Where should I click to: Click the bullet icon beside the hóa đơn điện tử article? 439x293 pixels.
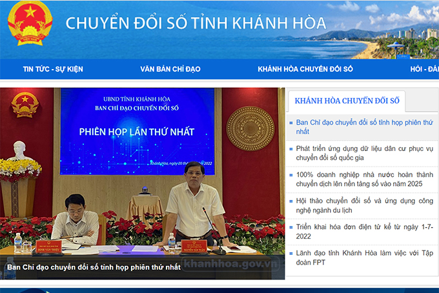tap(291, 228)
